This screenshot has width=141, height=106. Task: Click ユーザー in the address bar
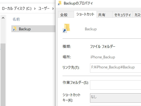click(44, 8)
